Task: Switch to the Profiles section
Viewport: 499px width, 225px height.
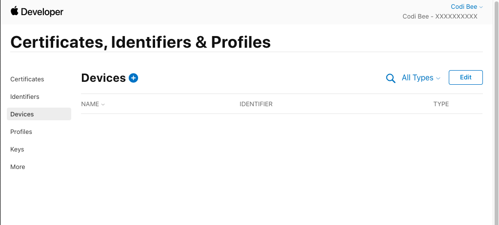Action: point(21,132)
